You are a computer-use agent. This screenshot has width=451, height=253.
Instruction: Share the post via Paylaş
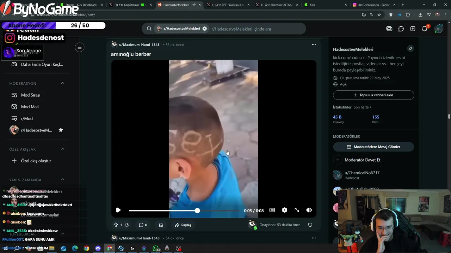click(183, 225)
